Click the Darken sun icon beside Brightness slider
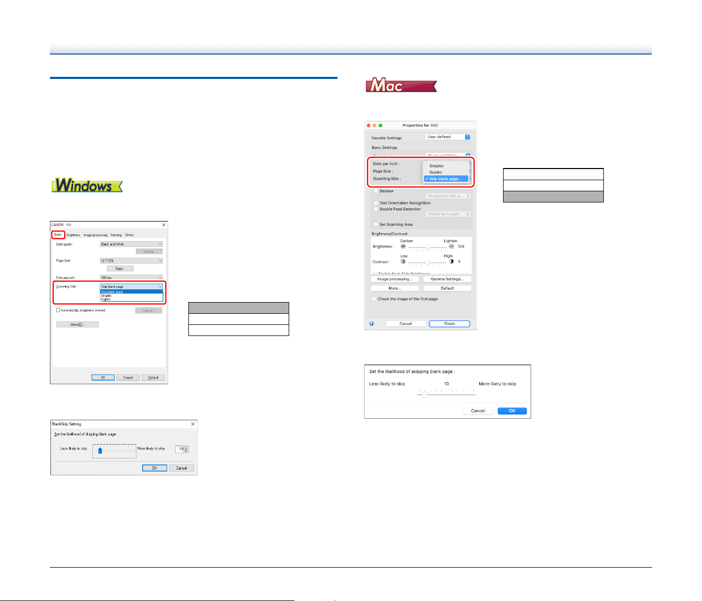 coord(403,246)
